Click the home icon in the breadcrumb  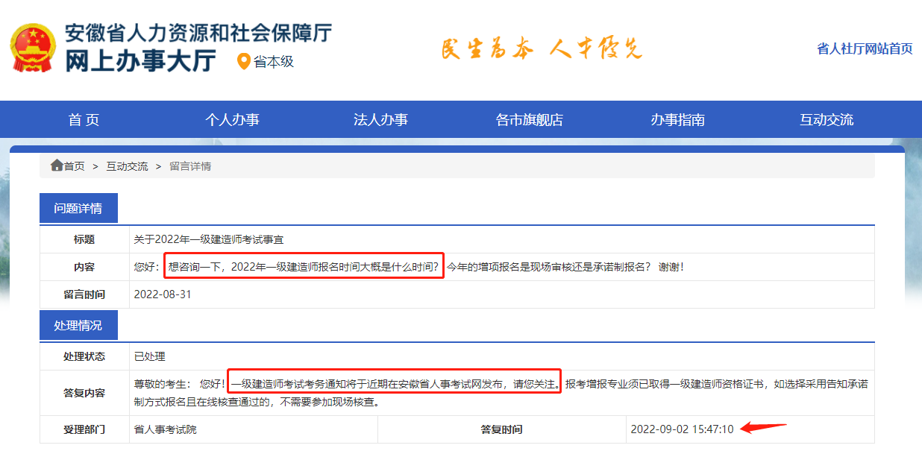click(x=56, y=165)
